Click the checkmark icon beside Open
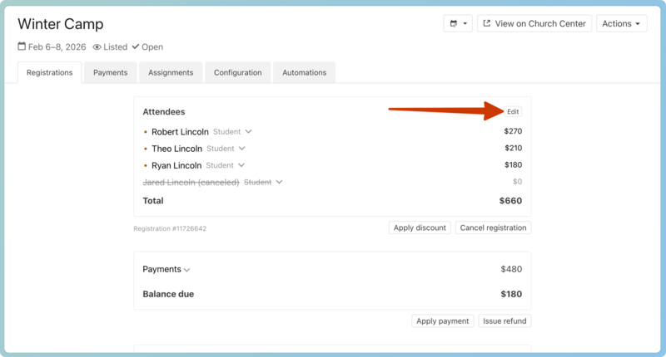The width and height of the screenshot is (666, 357). point(135,47)
